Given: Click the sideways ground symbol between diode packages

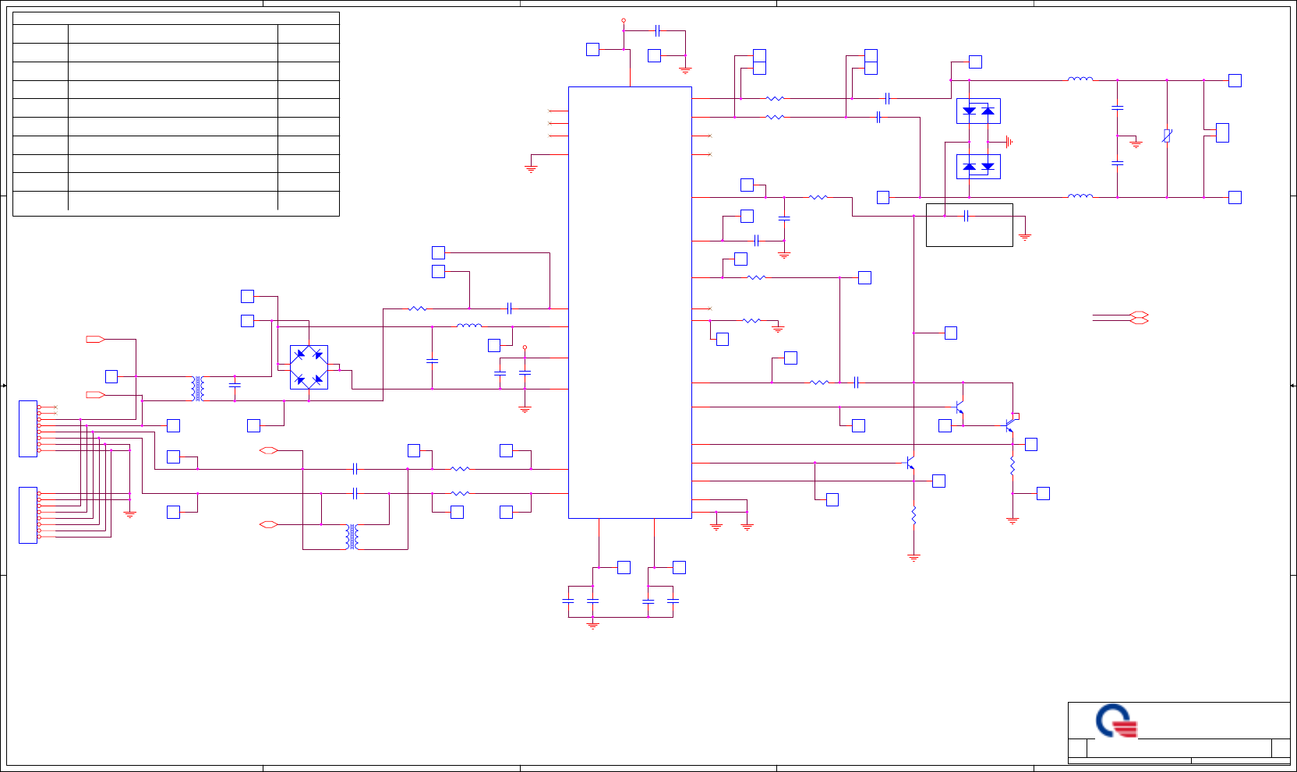Looking at the screenshot, I should tap(1009, 142).
